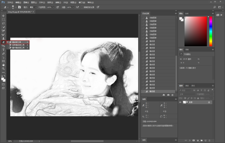225x143 pixels.
Task: Click the foreground color swatch in toolbar
Action: pos(2,79)
